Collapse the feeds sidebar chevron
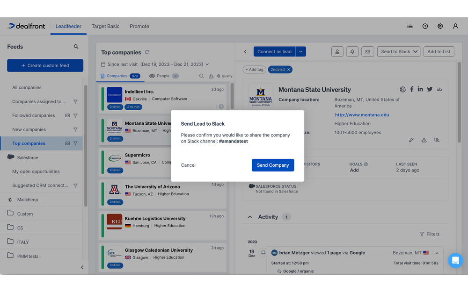This screenshot has width=468, height=292. tap(82, 267)
